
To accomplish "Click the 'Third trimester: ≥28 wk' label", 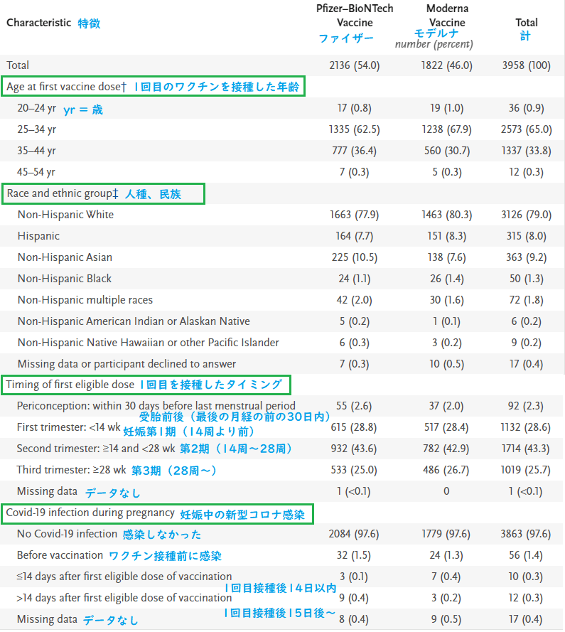I will point(71,470).
